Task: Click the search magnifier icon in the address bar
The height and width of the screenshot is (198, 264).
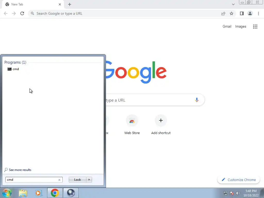Action: [32, 13]
